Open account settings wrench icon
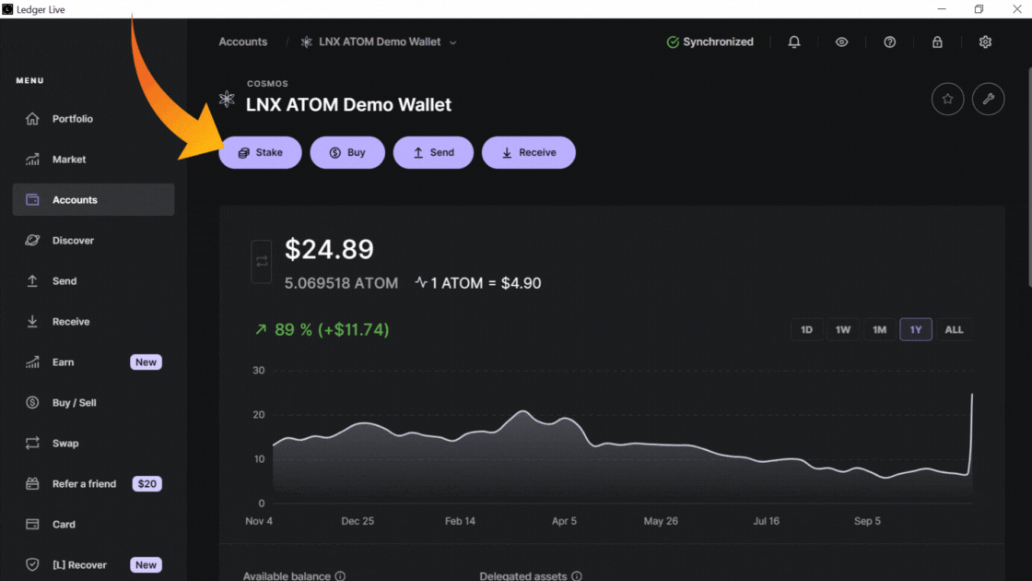Image resolution: width=1032 pixels, height=581 pixels. pos(989,100)
